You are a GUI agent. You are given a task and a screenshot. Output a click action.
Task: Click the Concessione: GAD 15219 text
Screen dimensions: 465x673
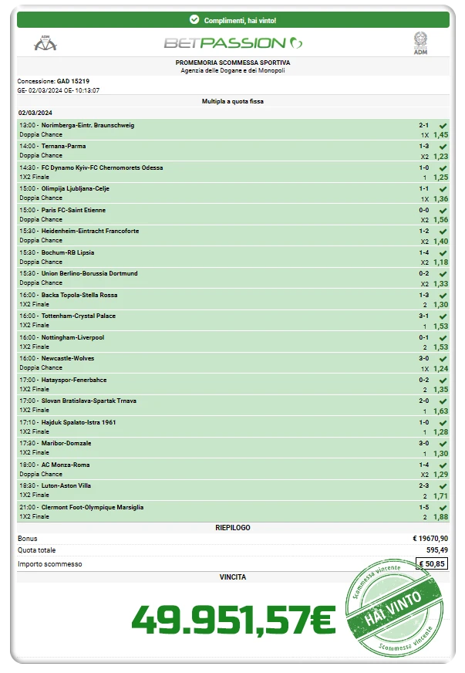tap(53, 81)
